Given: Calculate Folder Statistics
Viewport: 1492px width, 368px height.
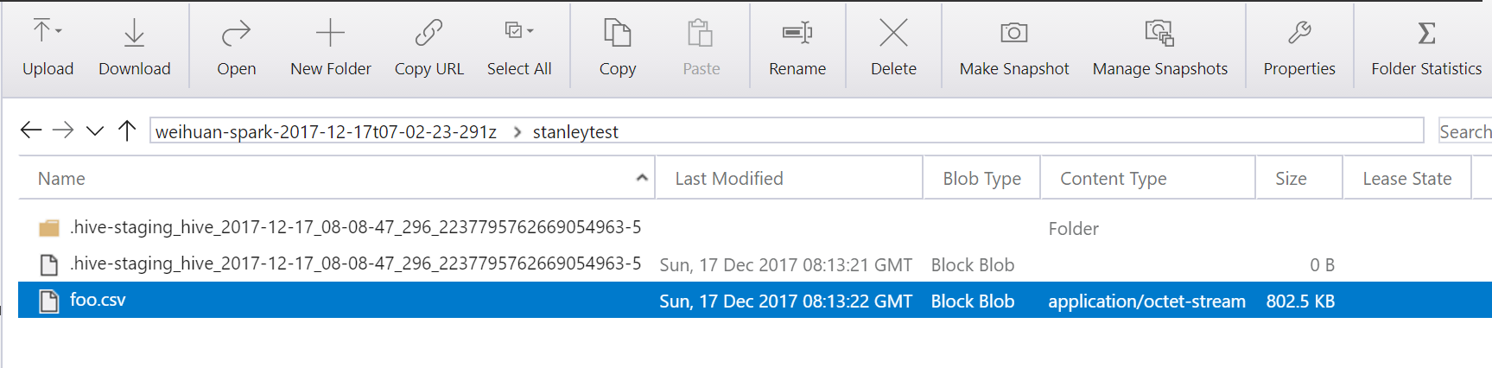Looking at the screenshot, I should [x=1425, y=47].
